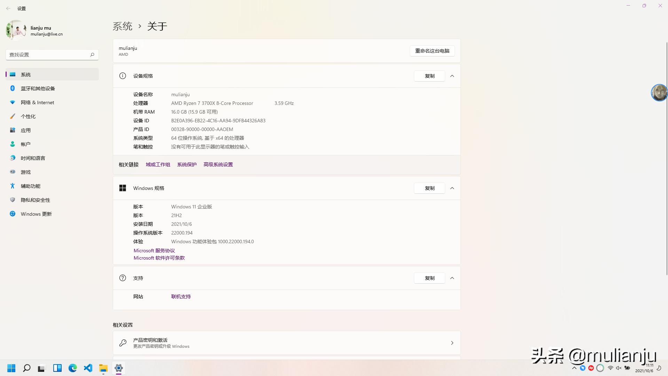Open the 帐户 accounts section
The width and height of the screenshot is (668, 376).
pyautogui.click(x=26, y=144)
